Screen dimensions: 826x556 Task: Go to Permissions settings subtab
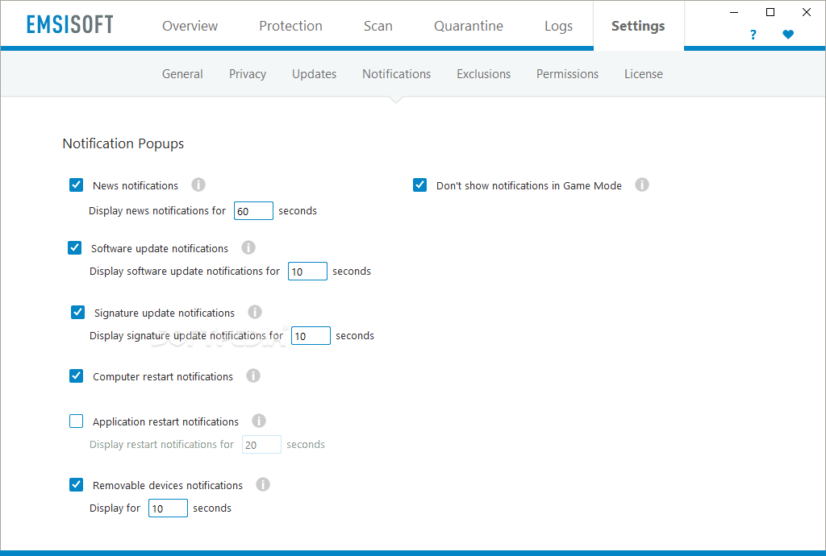click(x=567, y=74)
